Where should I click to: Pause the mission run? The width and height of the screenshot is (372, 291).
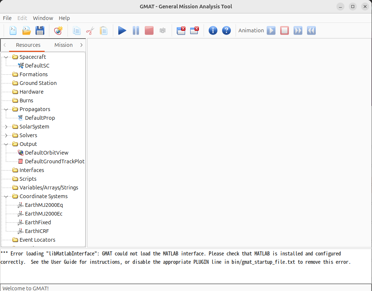pos(136,30)
